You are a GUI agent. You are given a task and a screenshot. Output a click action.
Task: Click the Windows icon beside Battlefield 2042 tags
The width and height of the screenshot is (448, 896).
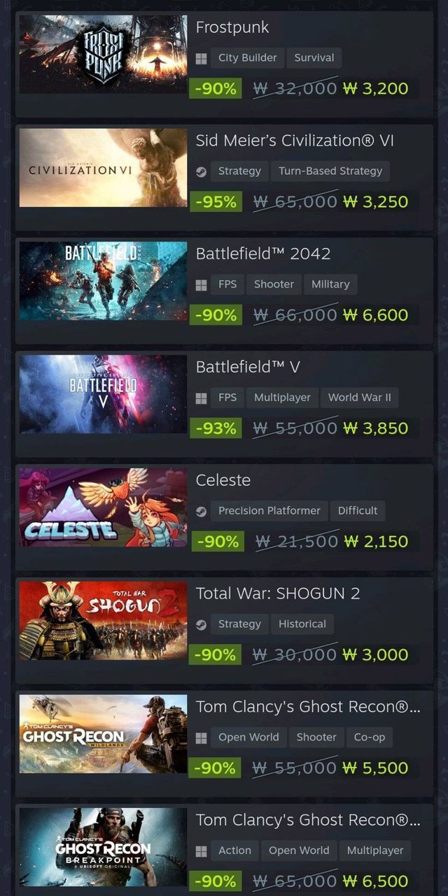tap(201, 285)
